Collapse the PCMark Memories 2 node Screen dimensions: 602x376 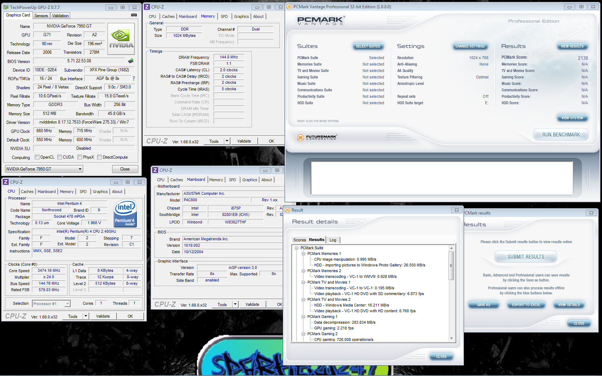pos(304,271)
